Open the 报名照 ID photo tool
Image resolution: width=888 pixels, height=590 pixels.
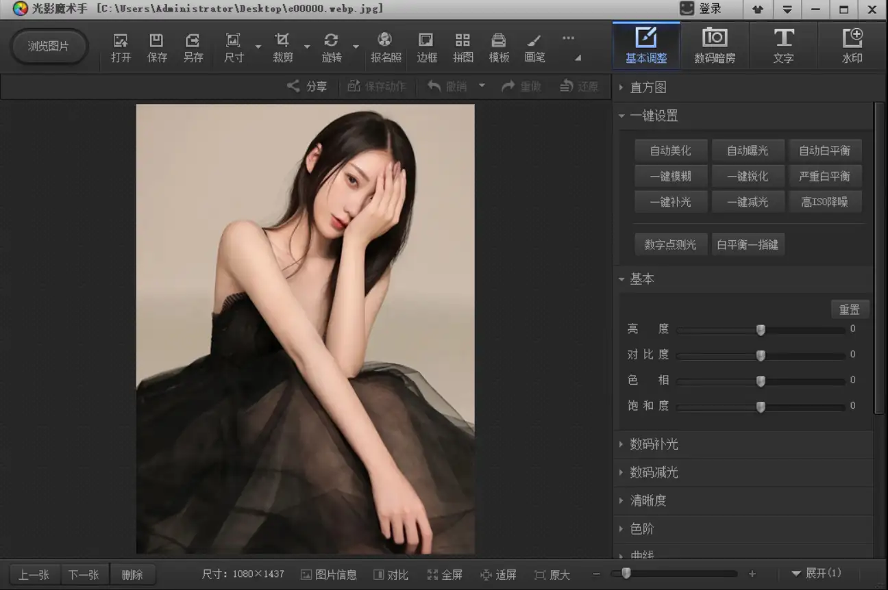point(384,47)
